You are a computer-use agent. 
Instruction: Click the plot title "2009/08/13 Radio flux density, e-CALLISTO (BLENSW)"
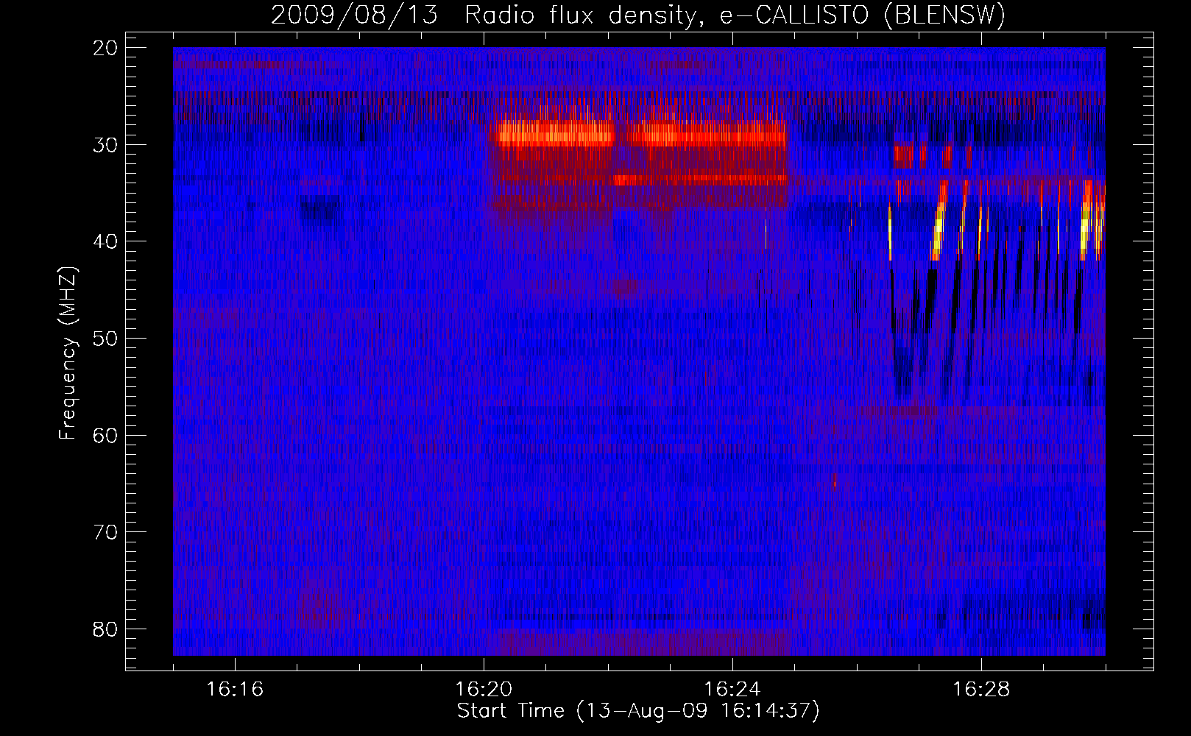click(638, 15)
